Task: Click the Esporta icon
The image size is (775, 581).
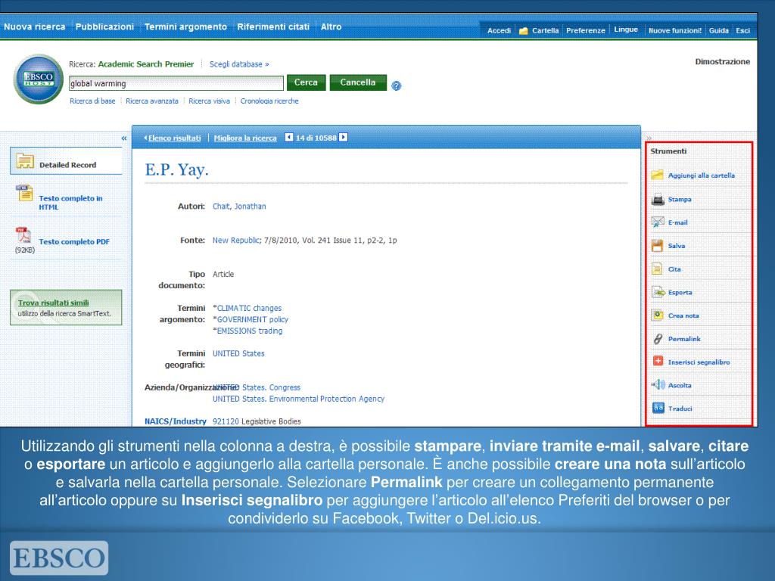Action: pyautogui.click(x=658, y=292)
